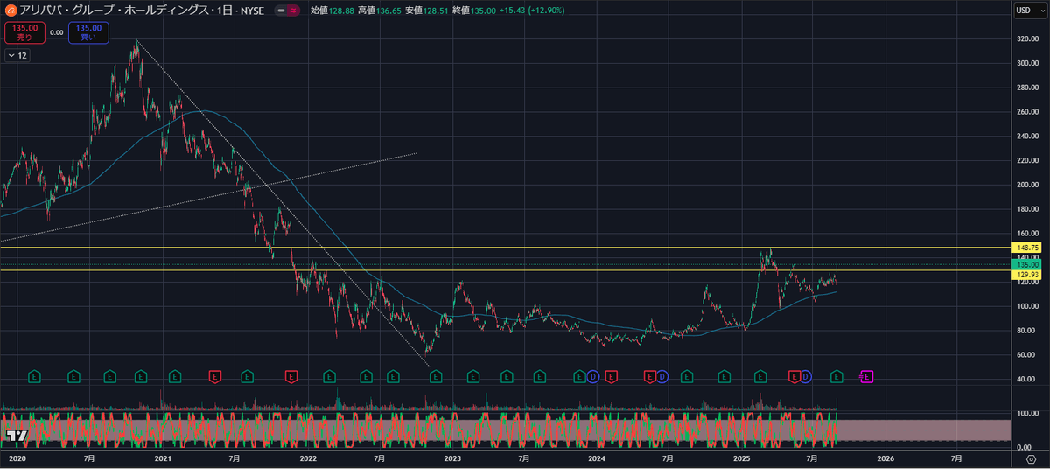
Task: Click the 0.00 spread value between sell and buy
Action: [x=56, y=32]
